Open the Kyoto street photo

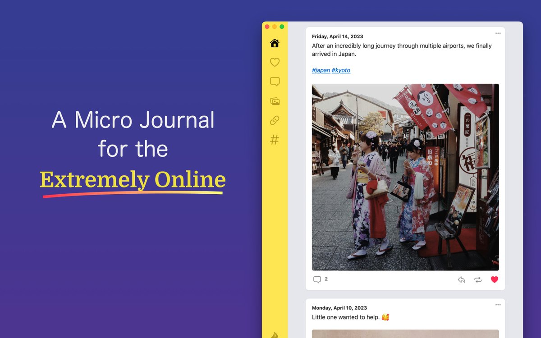click(x=405, y=177)
